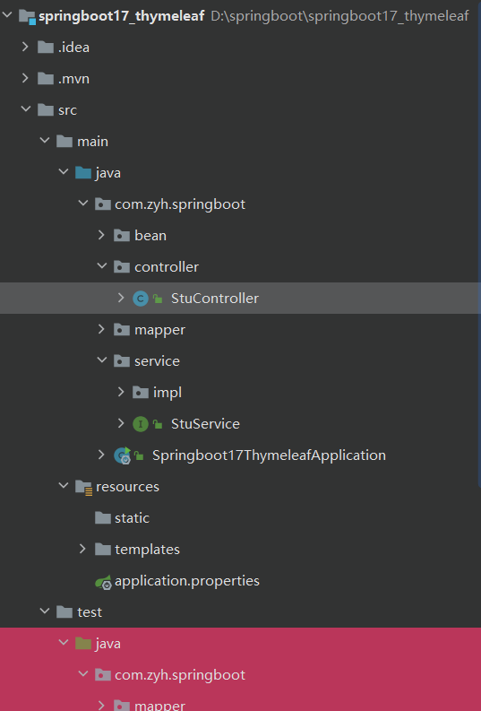Click the application.properties Spring leaf icon

pyautogui.click(x=103, y=582)
